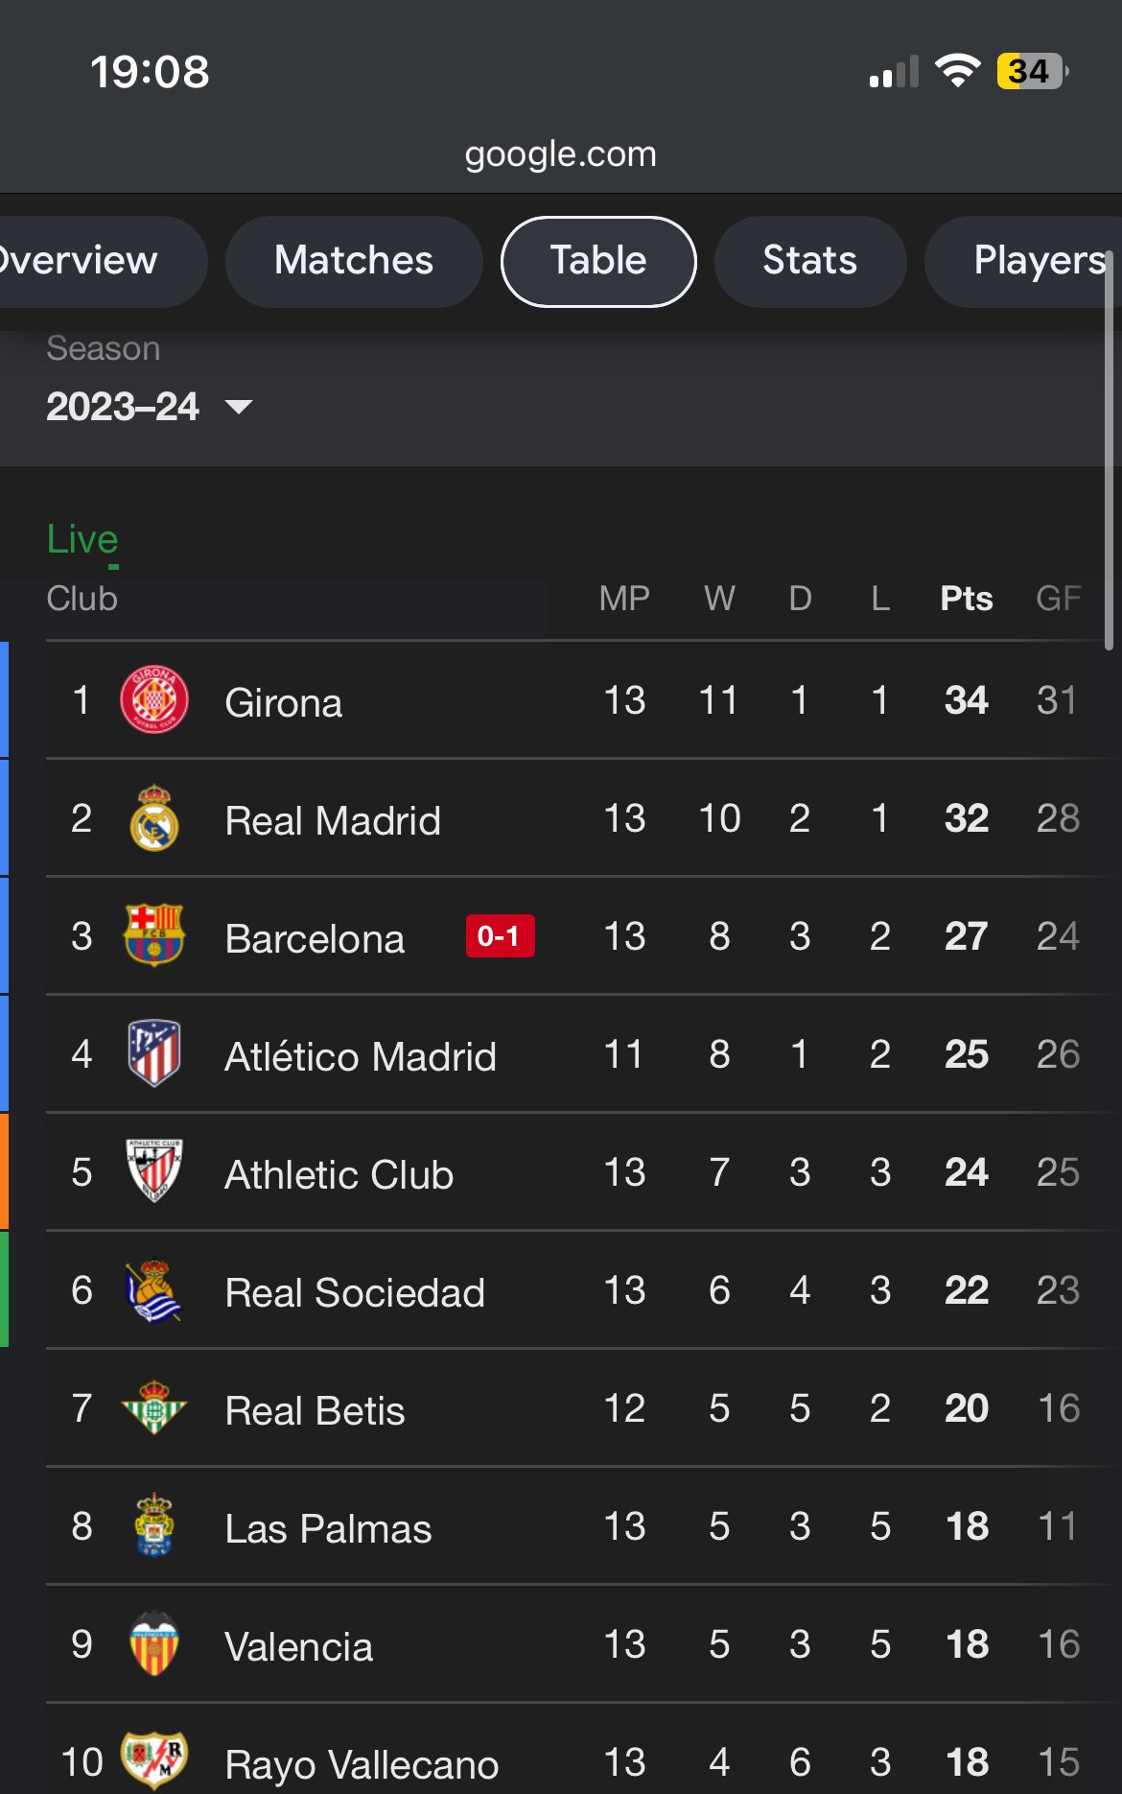This screenshot has width=1122, height=1794.
Task: Switch to the Matches tab
Action: point(354,261)
